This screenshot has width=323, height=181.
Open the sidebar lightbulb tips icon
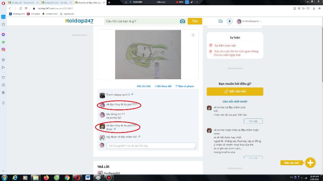pos(3,103)
